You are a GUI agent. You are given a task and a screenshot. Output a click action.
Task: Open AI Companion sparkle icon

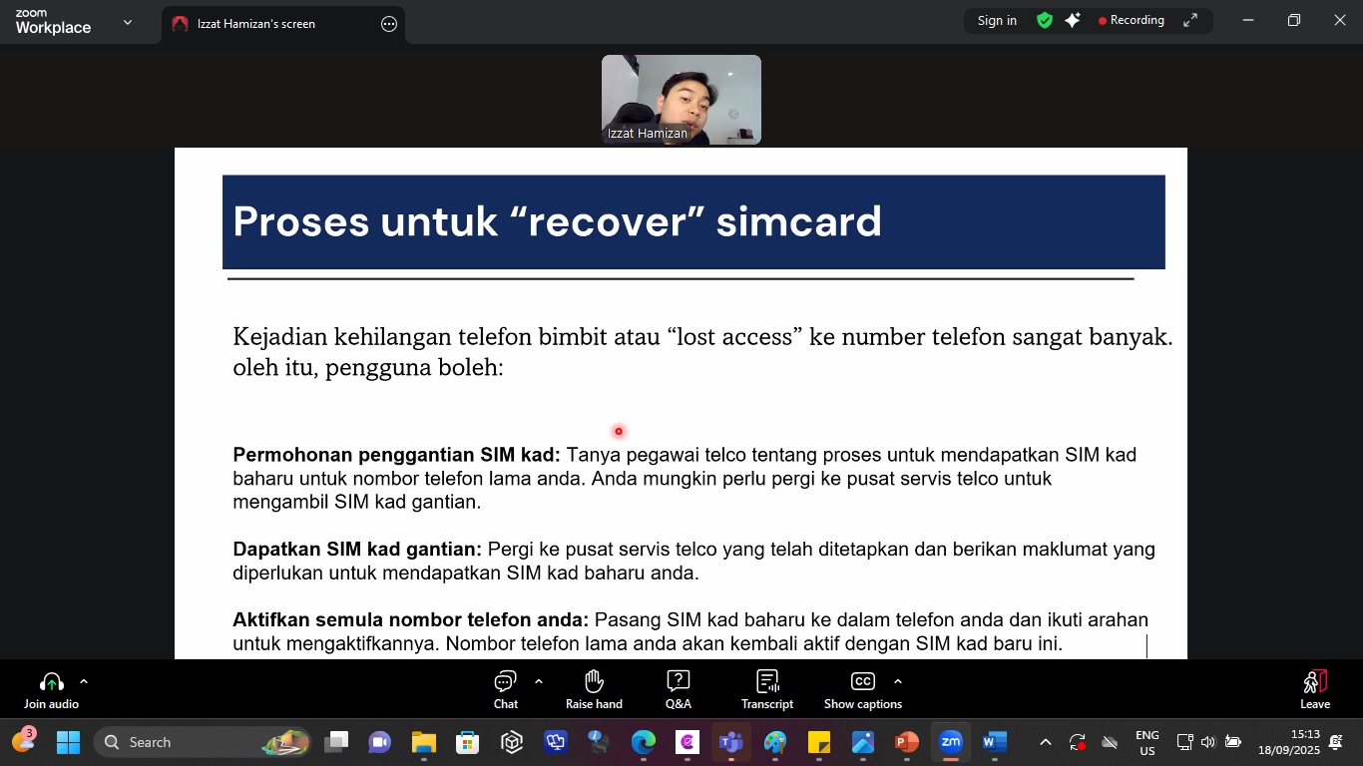click(x=1073, y=20)
